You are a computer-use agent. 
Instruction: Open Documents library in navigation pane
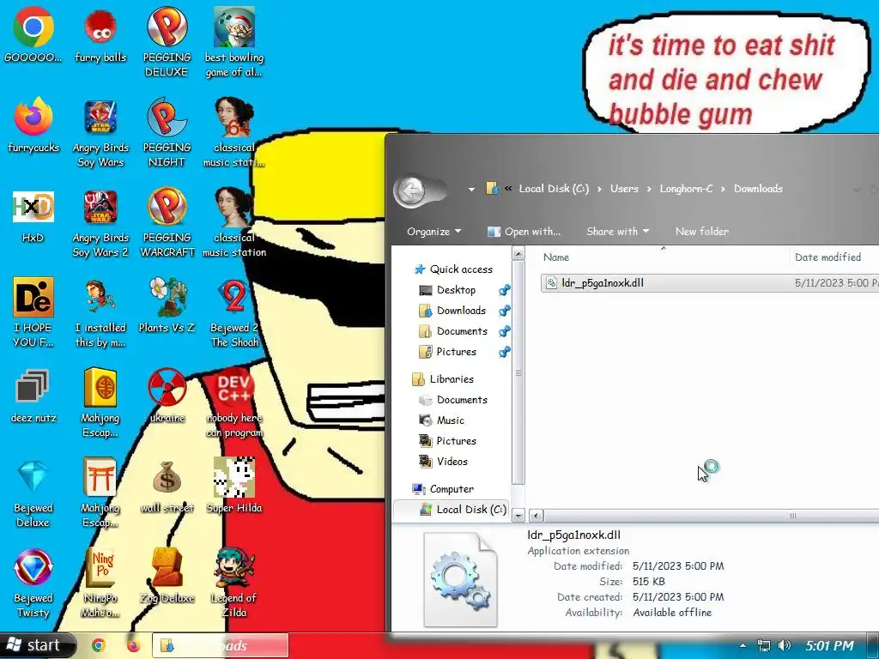coord(453,400)
